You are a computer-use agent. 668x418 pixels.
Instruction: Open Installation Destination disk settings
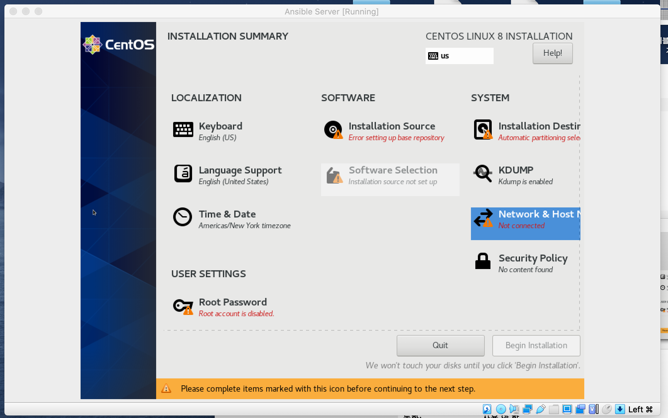[x=526, y=131]
